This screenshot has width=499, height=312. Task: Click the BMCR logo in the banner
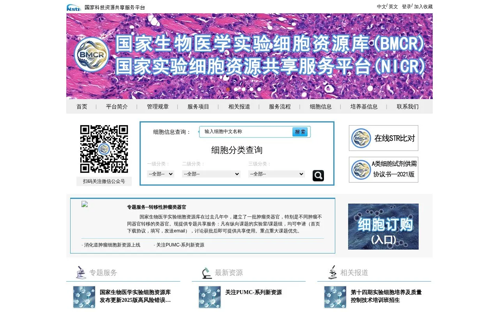[x=92, y=55]
